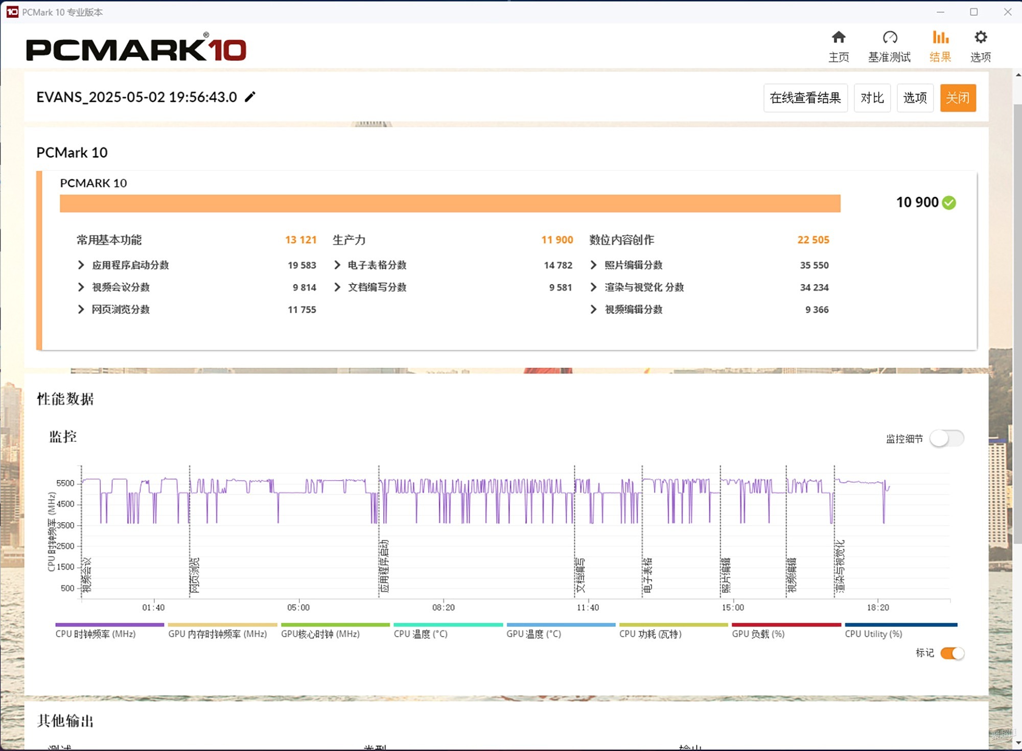Click the 视频编辑 marker in chart
Screen dimensions: 1022x751
(792, 575)
